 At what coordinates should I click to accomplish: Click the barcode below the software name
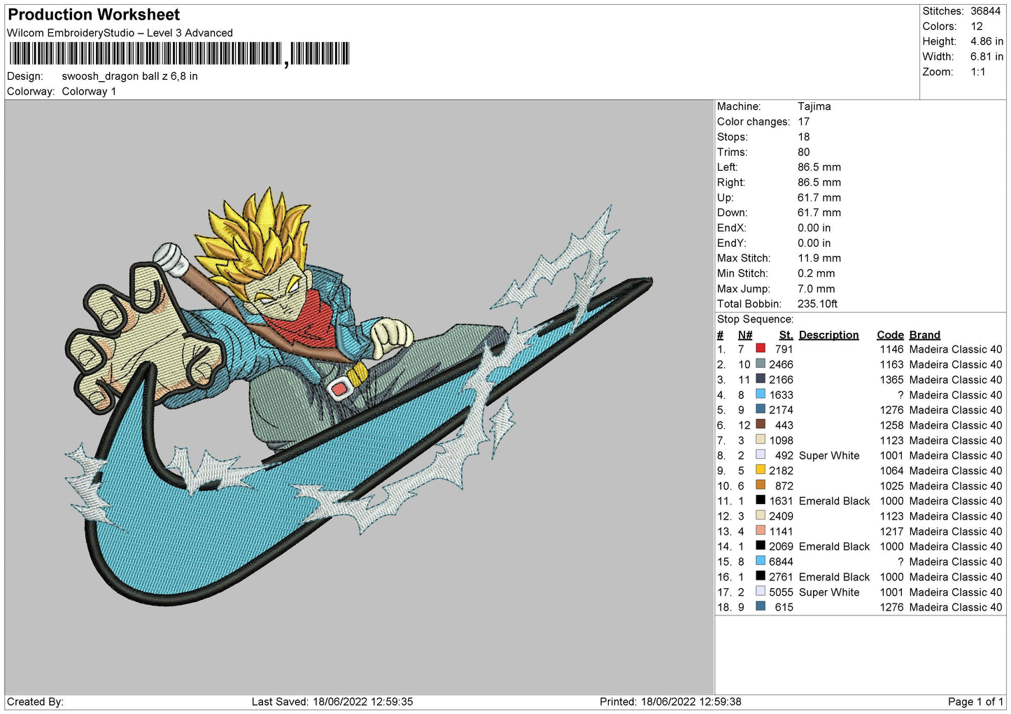tap(178, 54)
